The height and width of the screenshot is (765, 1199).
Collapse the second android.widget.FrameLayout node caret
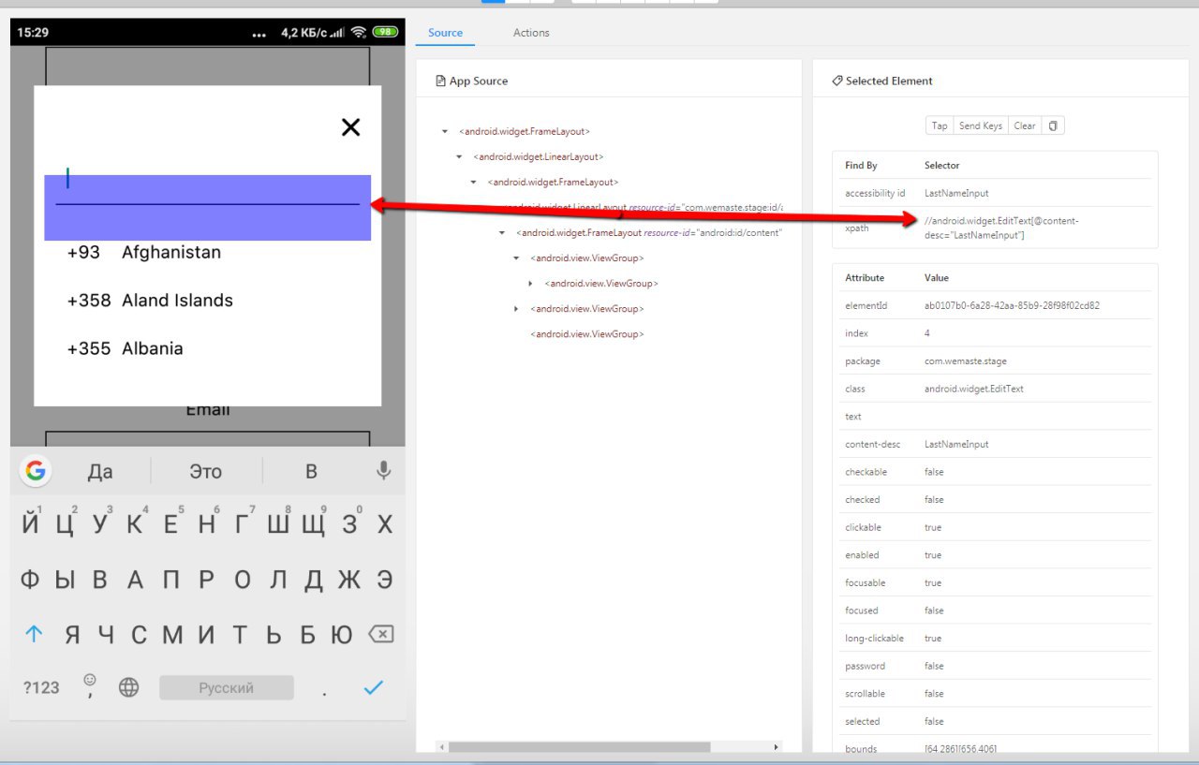pyautogui.click(x=473, y=183)
